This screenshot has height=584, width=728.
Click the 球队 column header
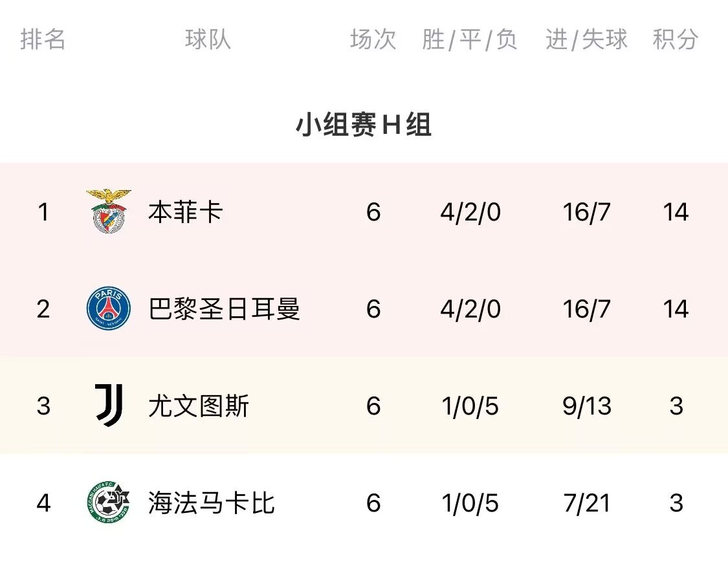coord(208,39)
